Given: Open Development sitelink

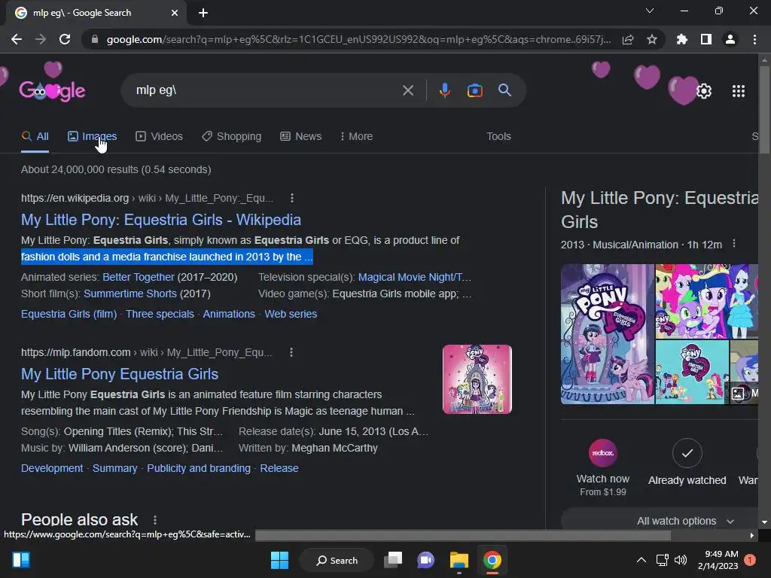Looking at the screenshot, I should [x=52, y=468].
